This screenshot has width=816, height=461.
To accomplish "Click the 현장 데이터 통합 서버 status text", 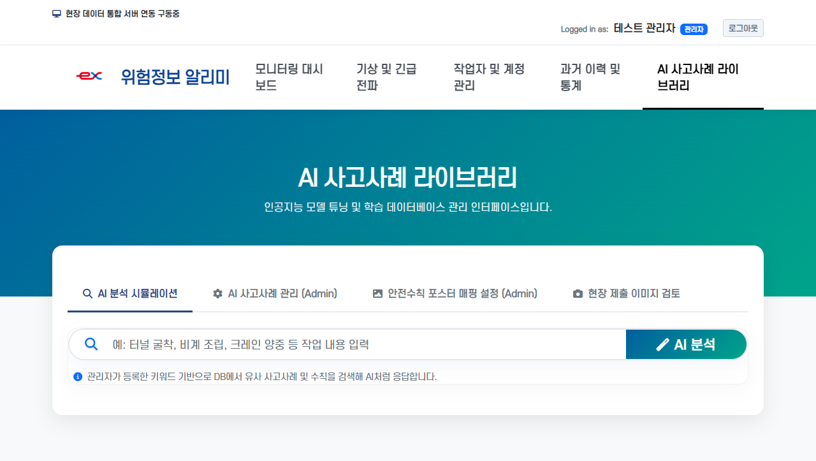I will pyautogui.click(x=122, y=13).
